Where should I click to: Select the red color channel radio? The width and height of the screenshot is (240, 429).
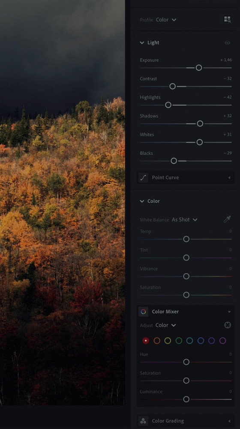[x=146, y=341]
